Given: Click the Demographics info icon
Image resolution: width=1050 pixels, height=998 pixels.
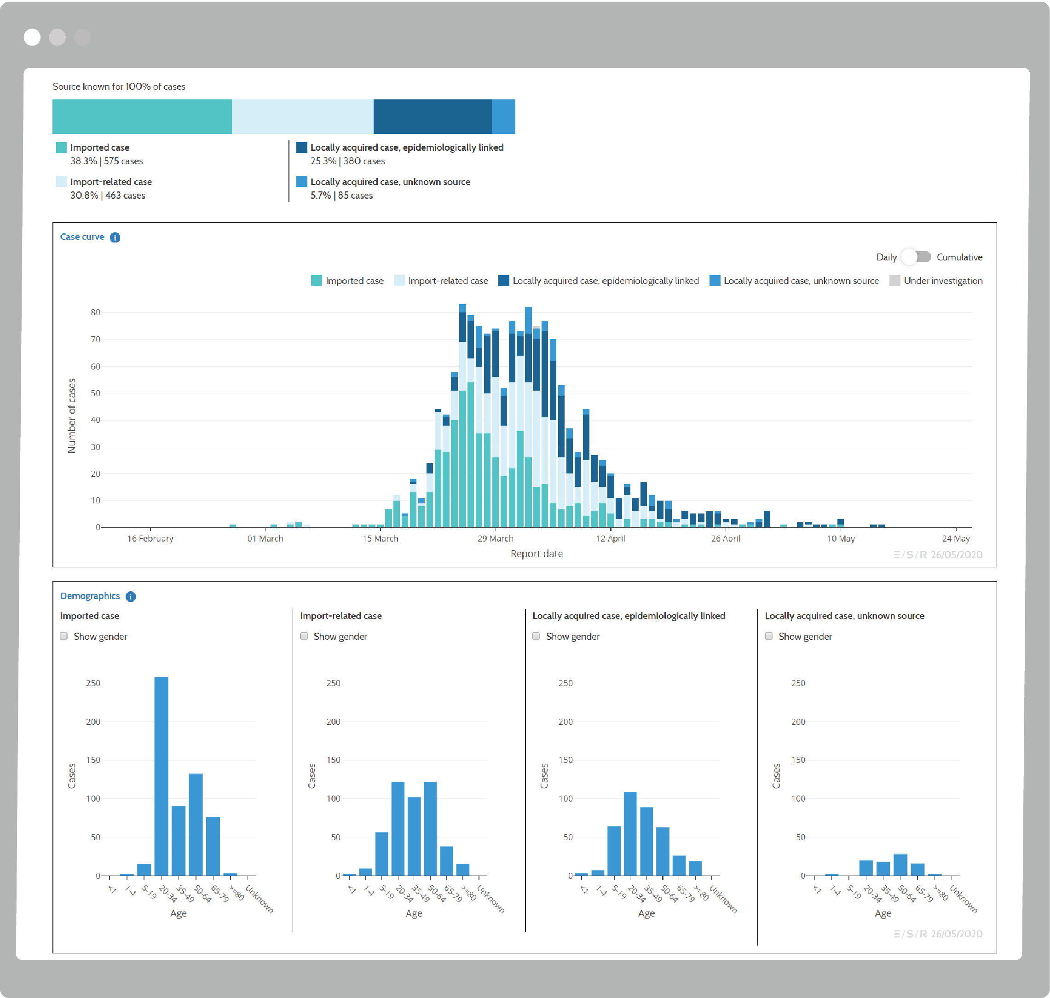Looking at the screenshot, I should 130,596.
